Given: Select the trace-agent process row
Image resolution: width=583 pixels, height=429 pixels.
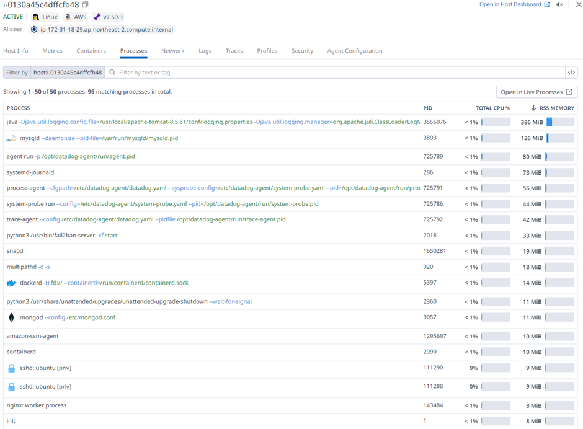Looking at the screenshot, I should [x=290, y=219].
